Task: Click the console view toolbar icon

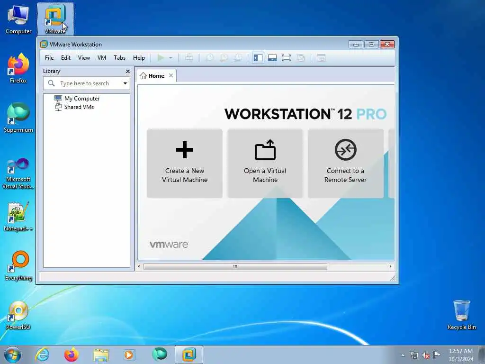Action: (x=322, y=58)
